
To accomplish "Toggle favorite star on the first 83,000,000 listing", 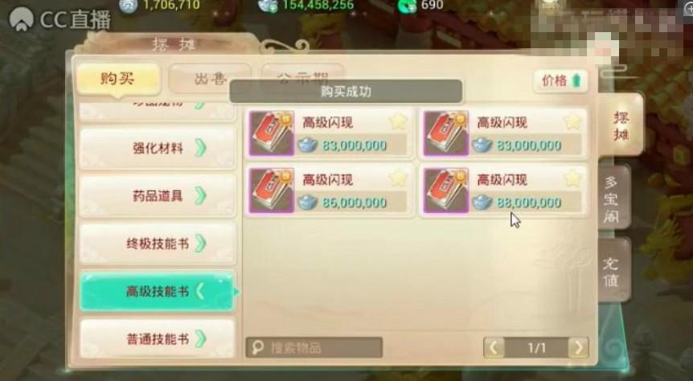I will pyautogui.click(x=398, y=121).
